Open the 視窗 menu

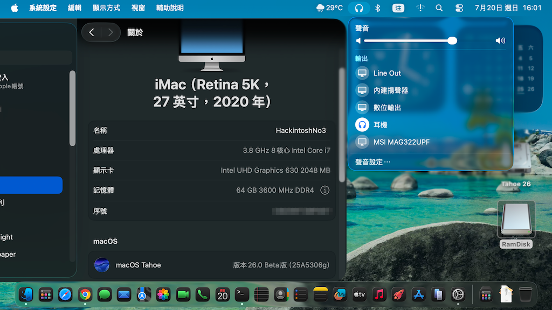coord(138,8)
